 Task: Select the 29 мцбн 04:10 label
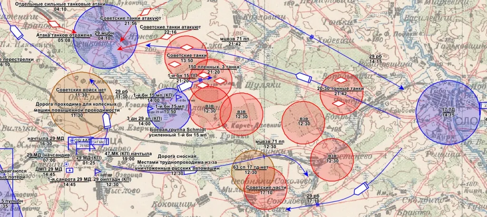pyautogui.click(x=104, y=36)
